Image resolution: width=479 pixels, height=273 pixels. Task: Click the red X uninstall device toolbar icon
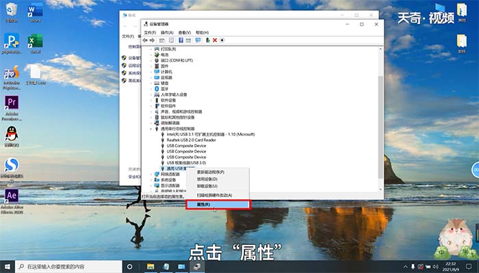[215, 40]
